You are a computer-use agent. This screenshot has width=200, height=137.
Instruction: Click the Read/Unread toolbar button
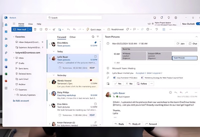tap(115, 29)
